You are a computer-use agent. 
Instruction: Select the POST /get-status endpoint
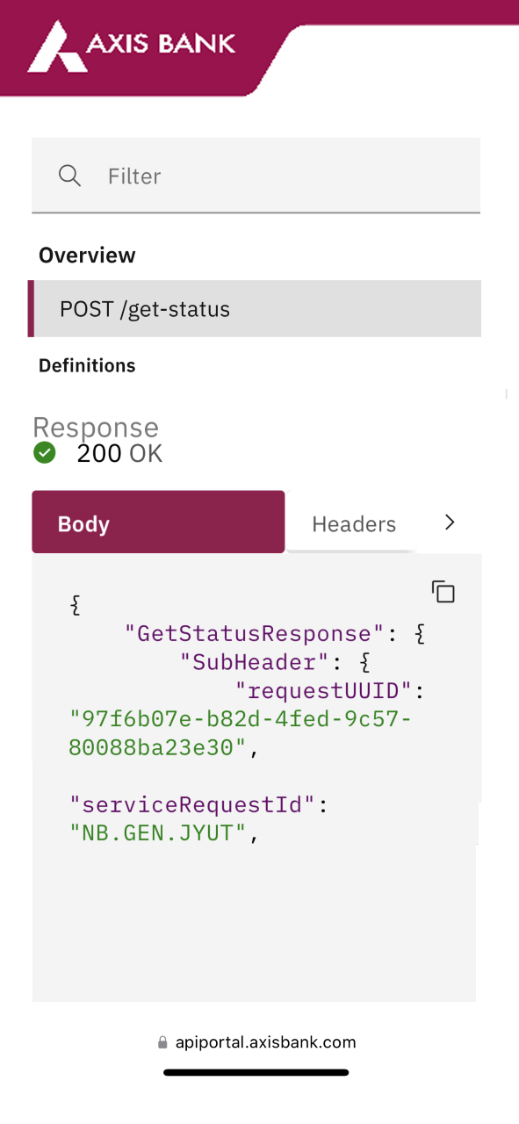(x=255, y=309)
